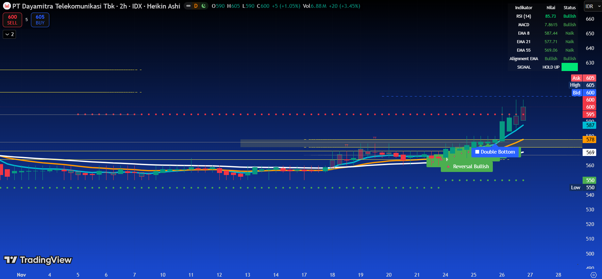Click the PT Dayamitra symbol logo icon
602x279 pixels.
(7, 6)
